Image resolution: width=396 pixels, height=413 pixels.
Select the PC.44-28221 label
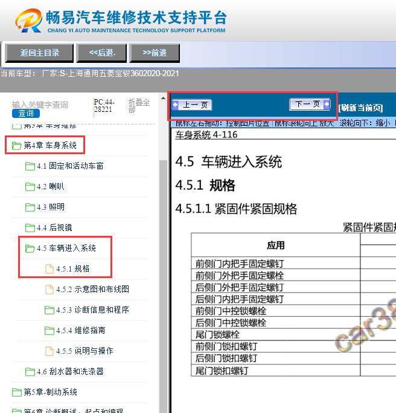104,106
